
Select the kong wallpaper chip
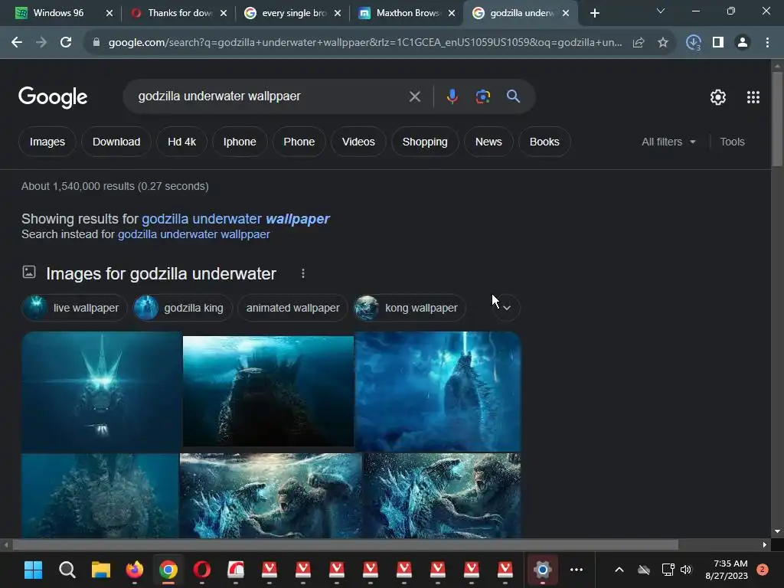[410, 308]
